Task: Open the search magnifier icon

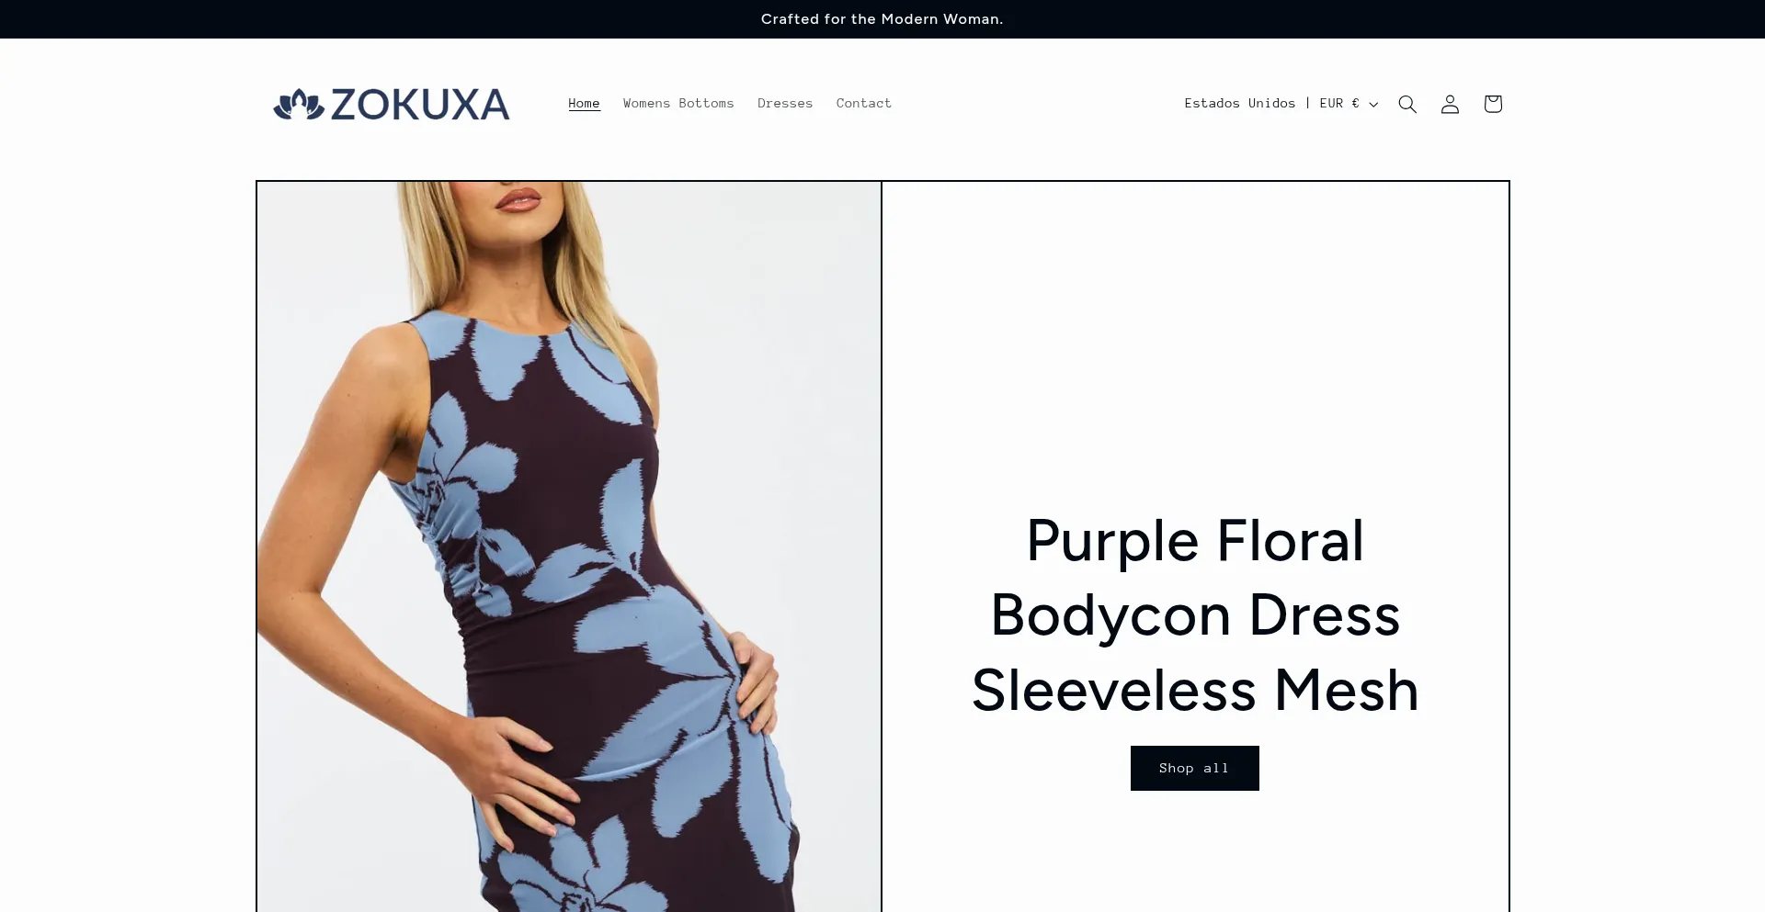Action: click(1407, 104)
